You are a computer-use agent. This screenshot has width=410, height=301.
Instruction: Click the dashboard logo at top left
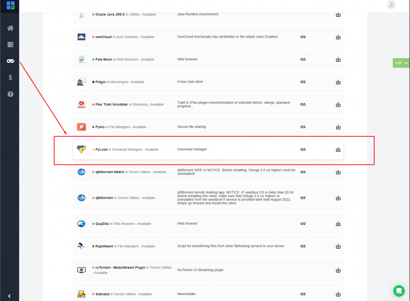tap(10, 5)
